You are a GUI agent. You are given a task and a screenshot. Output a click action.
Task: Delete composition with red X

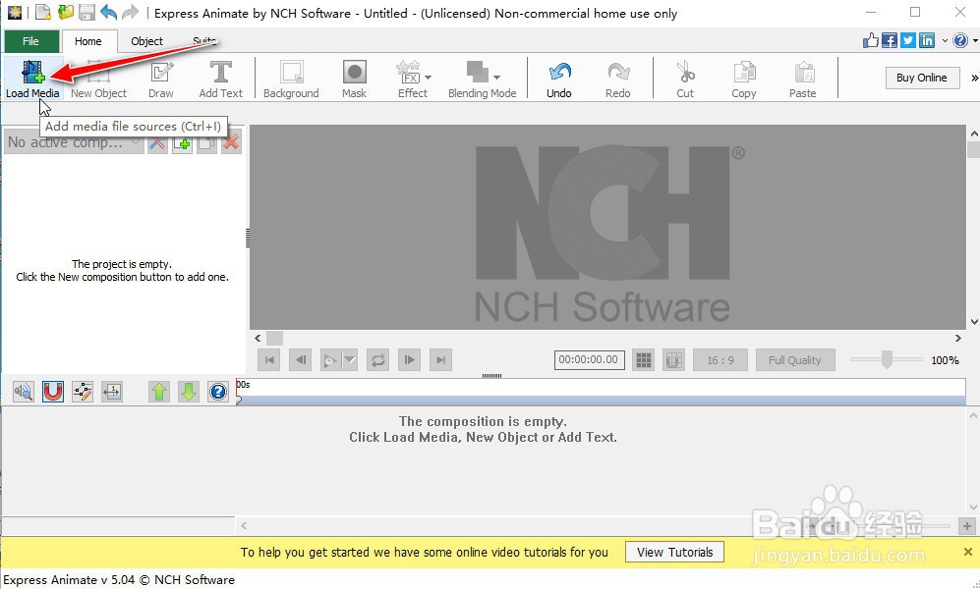point(231,143)
